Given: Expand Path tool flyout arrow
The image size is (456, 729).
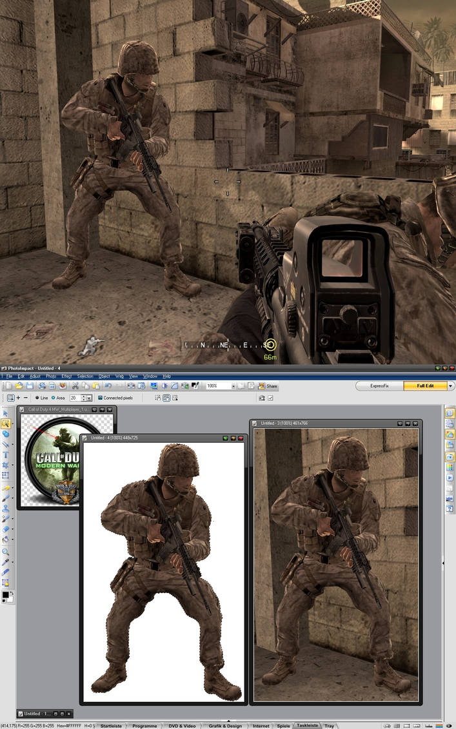Looking at the screenshot, I should [x=12, y=445].
